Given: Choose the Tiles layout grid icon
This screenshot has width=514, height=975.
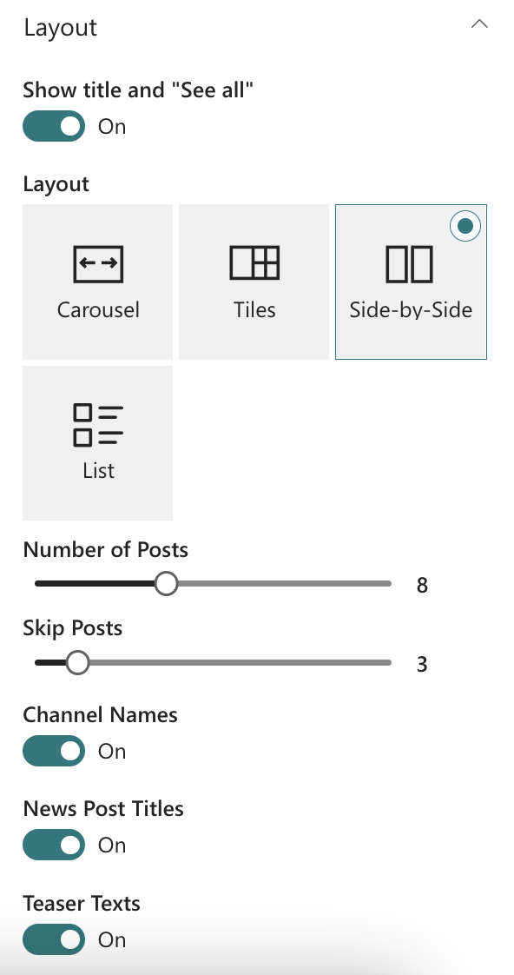Looking at the screenshot, I should click(254, 262).
